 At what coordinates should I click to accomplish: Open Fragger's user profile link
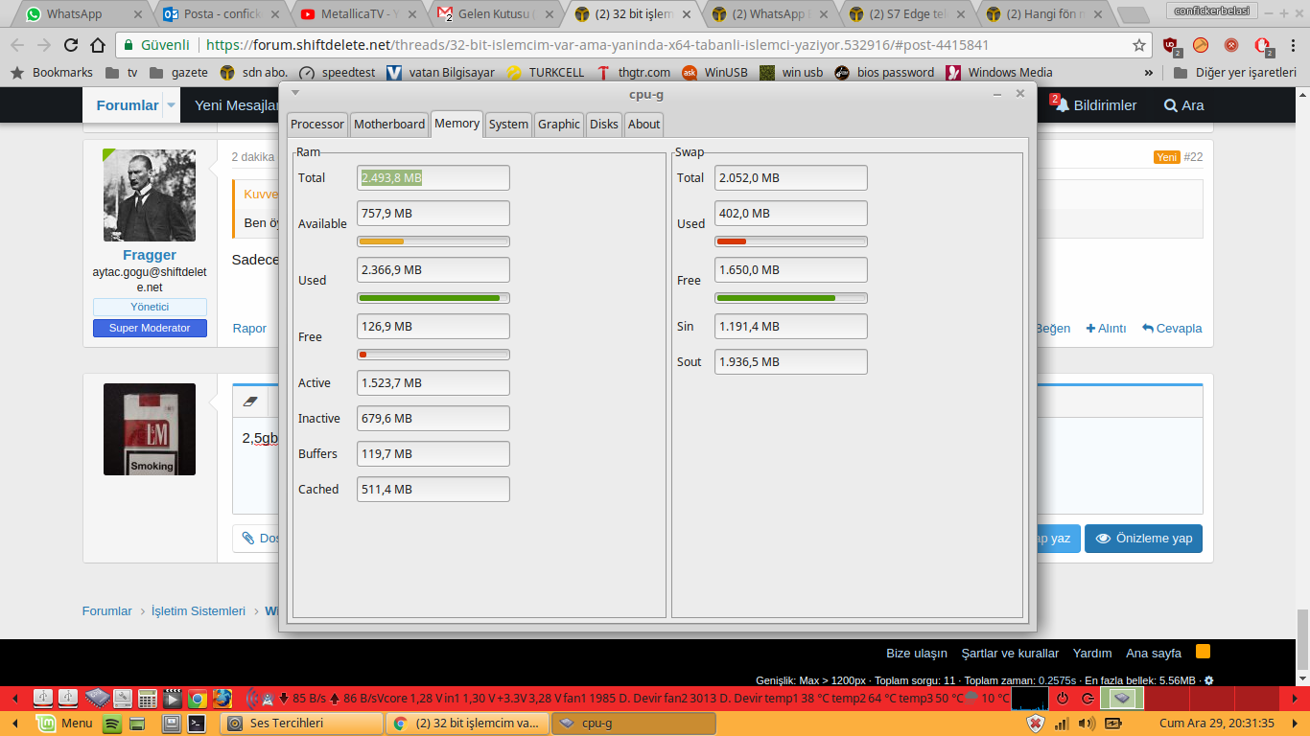click(150, 255)
